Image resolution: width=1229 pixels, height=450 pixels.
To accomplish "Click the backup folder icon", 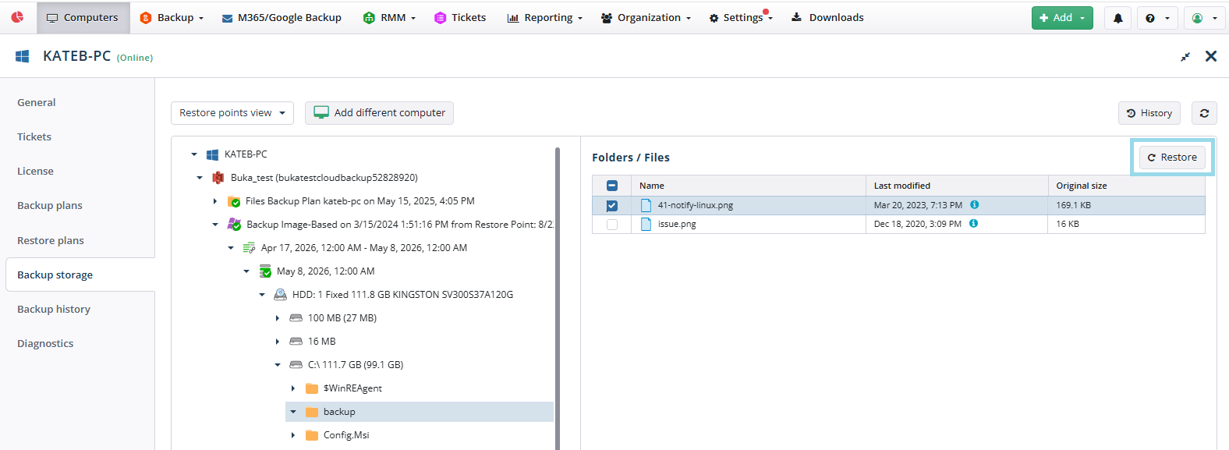I will point(312,412).
